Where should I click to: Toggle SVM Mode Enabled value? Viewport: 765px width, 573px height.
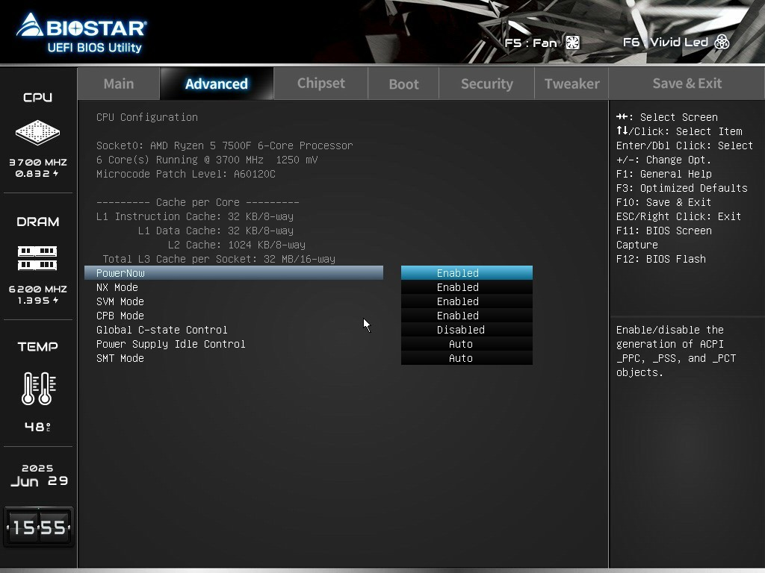466,301
